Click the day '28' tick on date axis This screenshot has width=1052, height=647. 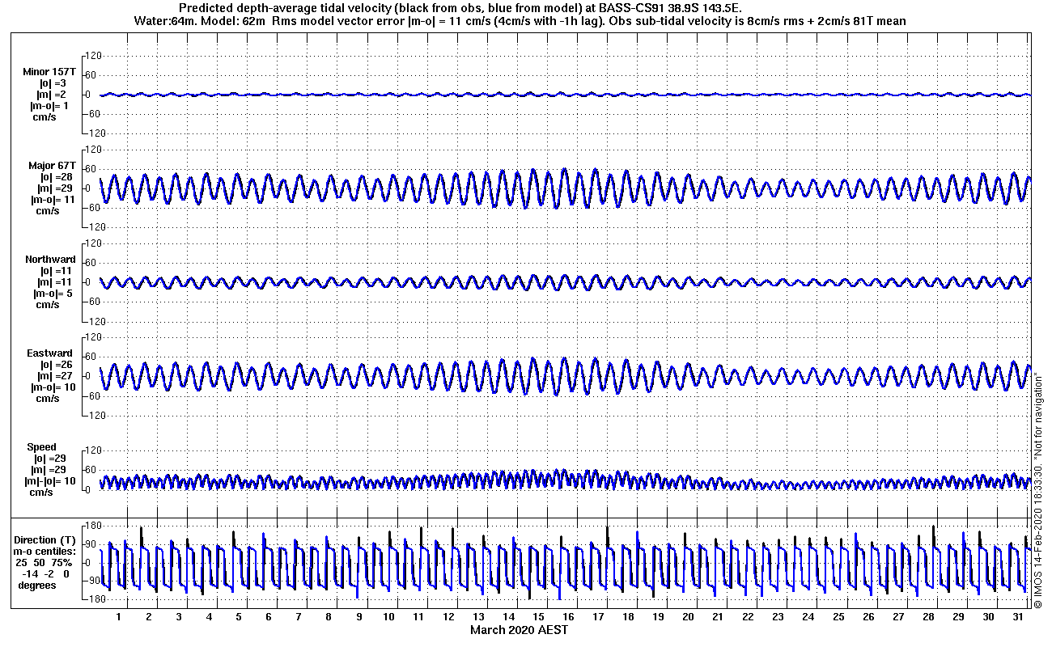[x=927, y=617]
